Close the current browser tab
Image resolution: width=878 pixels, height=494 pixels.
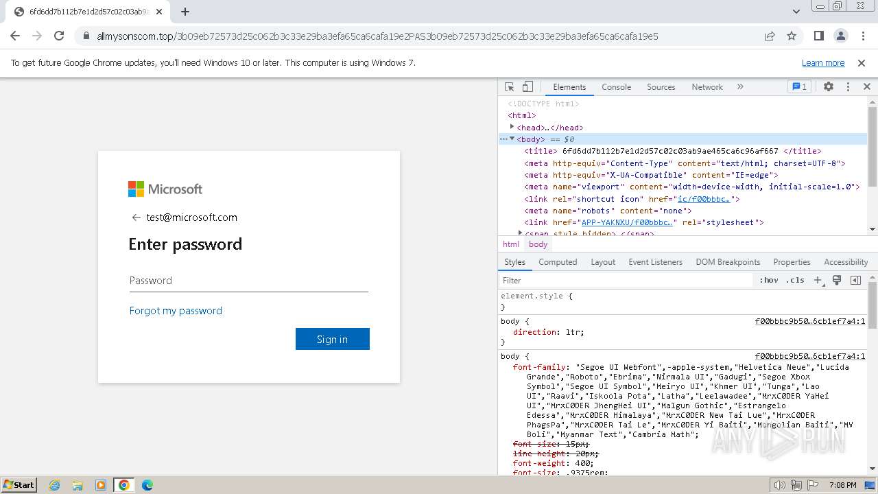pos(159,12)
